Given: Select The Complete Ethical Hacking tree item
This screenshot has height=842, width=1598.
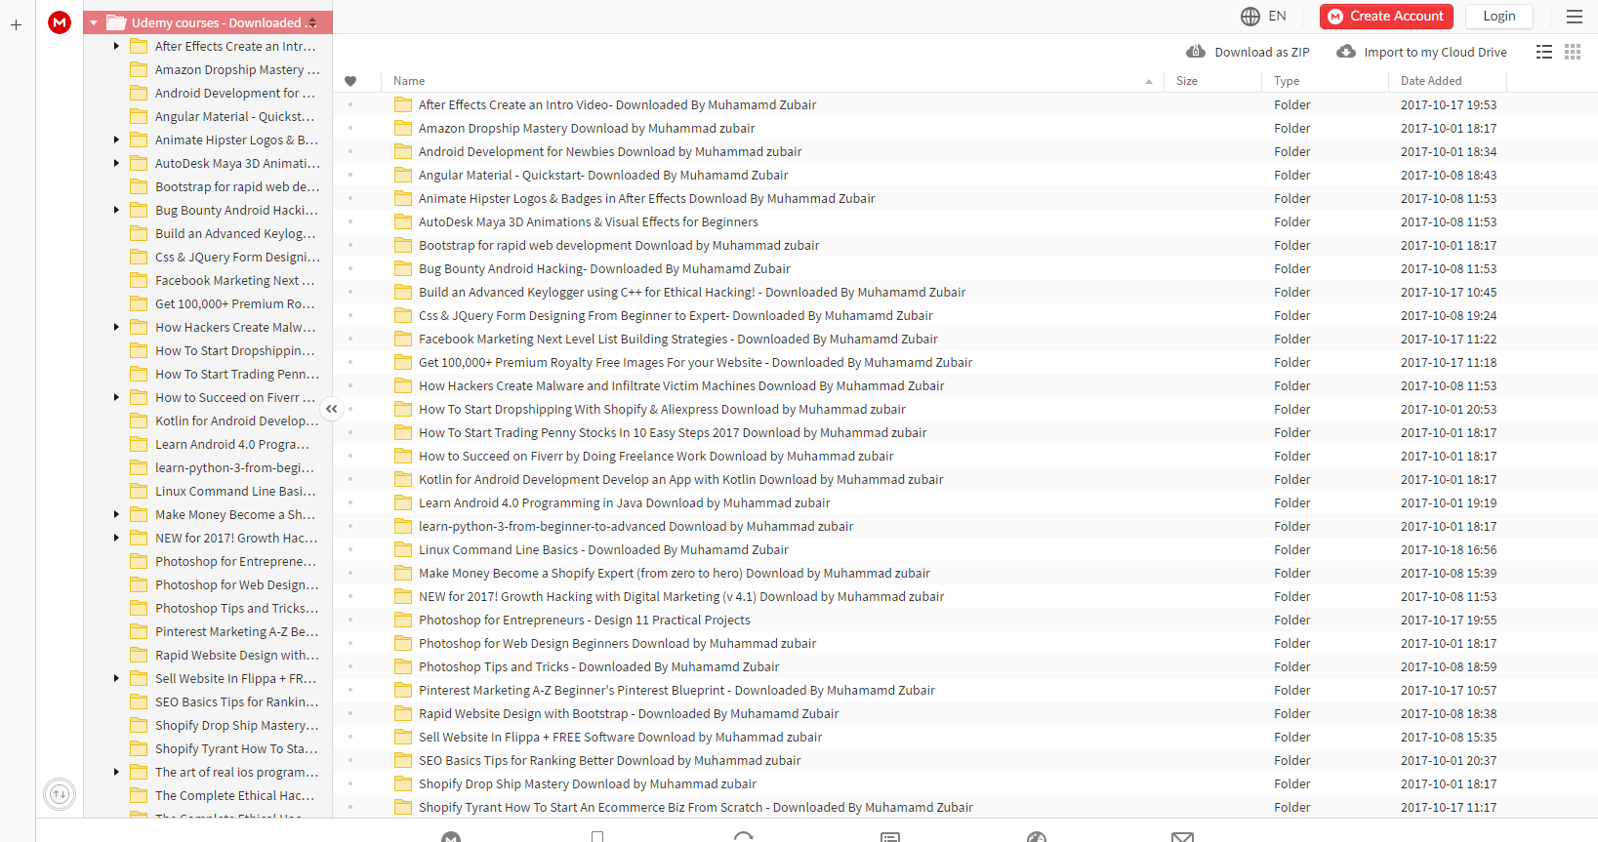Looking at the screenshot, I should [x=234, y=795].
